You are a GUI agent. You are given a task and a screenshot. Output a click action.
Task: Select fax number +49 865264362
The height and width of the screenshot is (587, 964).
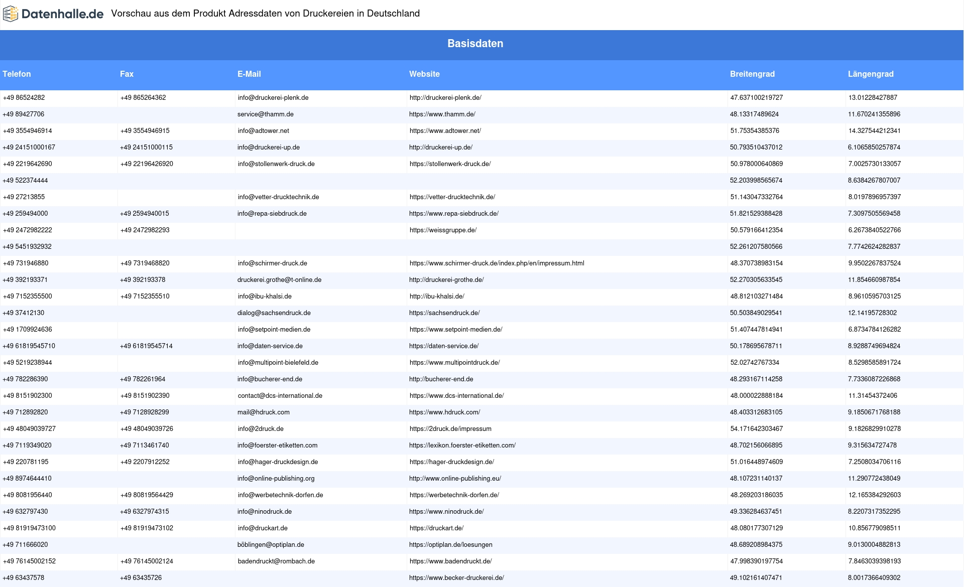pos(143,98)
